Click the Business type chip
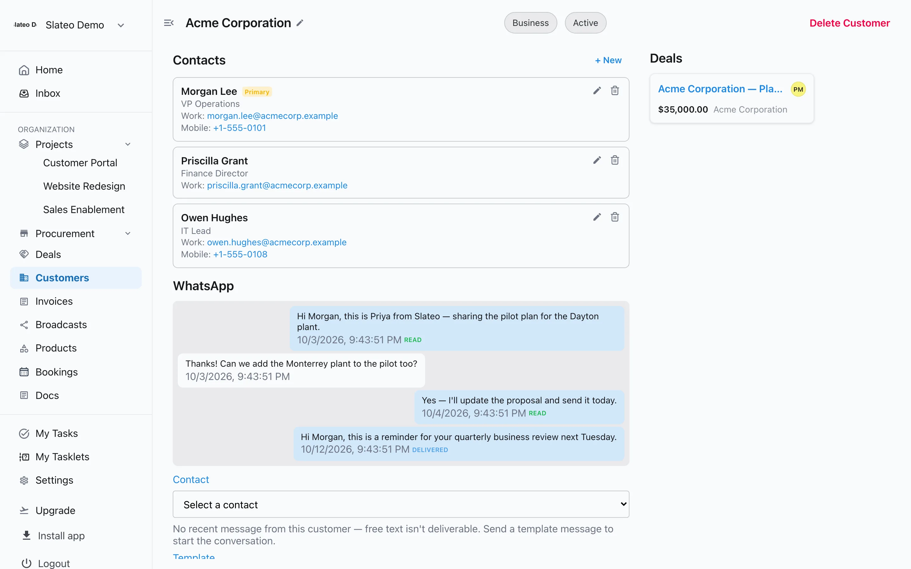 click(530, 23)
